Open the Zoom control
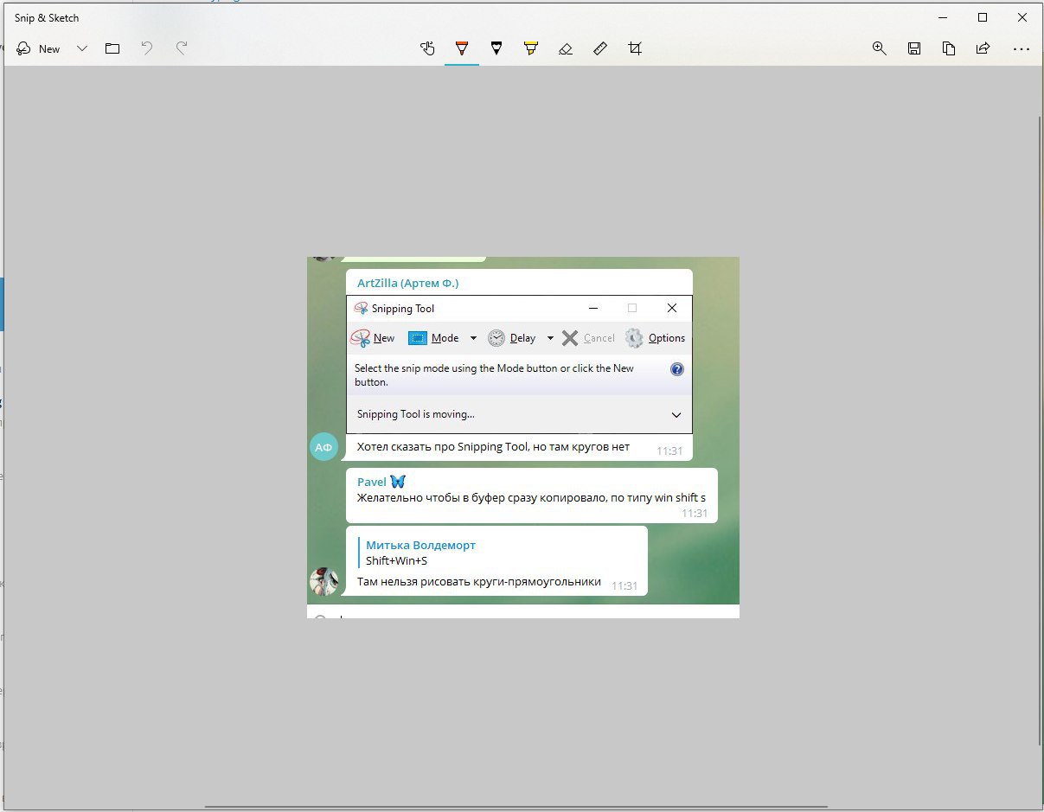This screenshot has width=1044, height=812. pyautogui.click(x=880, y=48)
